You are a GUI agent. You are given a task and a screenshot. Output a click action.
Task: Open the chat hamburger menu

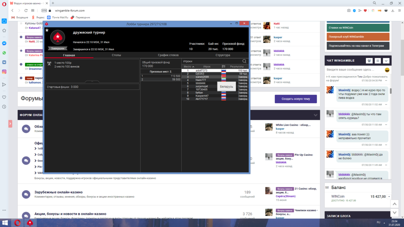click(x=378, y=61)
